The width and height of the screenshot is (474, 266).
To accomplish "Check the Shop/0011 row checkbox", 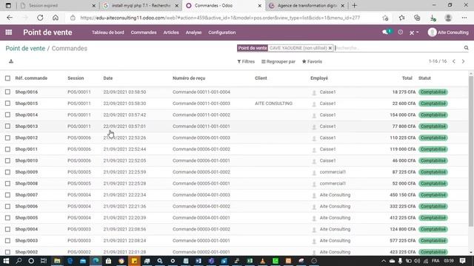I will pos(7,149).
